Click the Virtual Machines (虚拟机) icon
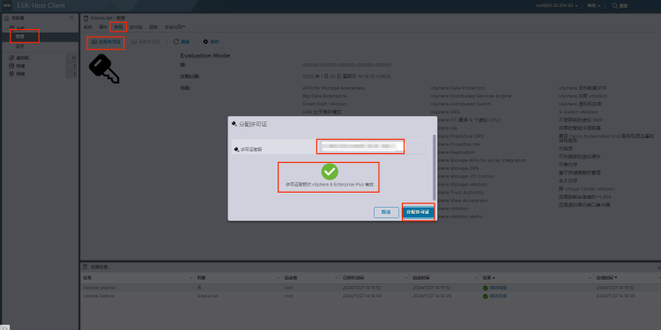 click(x=11, y=58)
